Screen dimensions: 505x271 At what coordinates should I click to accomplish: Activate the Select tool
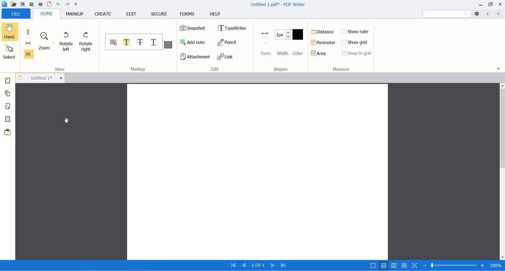pos(9,52)
